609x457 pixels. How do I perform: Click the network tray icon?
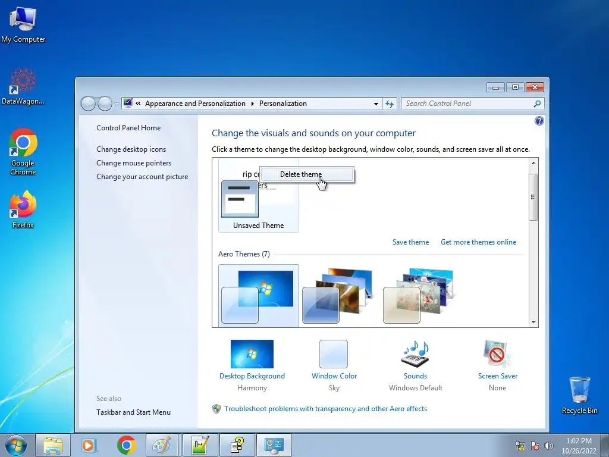520,446
